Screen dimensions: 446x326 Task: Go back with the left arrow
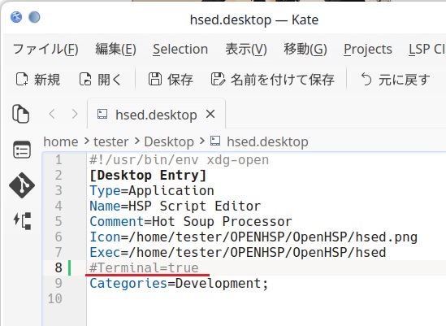(x=52, y=114)
